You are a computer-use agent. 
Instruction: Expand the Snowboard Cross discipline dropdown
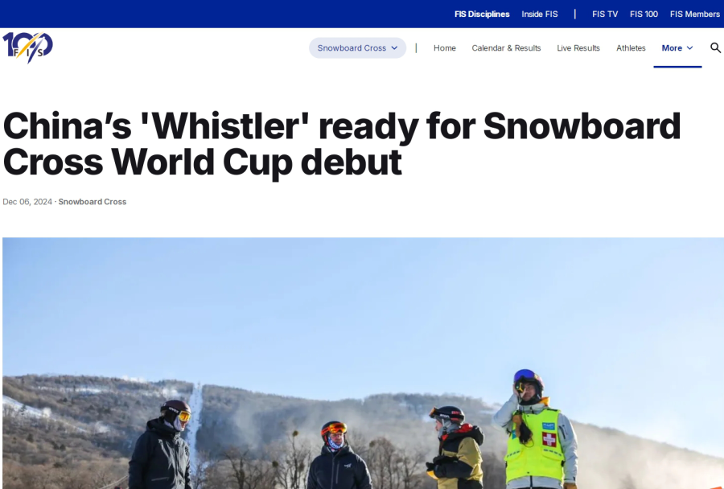(357, 48)
